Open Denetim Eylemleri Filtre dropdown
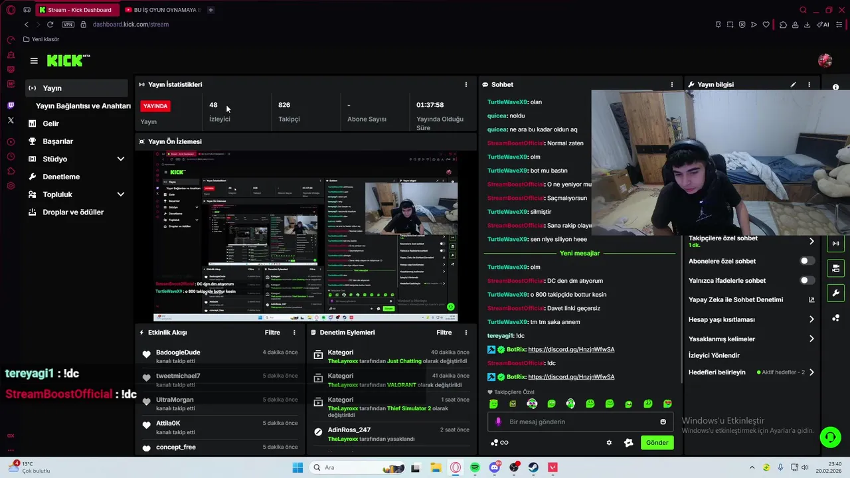Viewport: 850px width, 478px height. (x=444, y=333)
